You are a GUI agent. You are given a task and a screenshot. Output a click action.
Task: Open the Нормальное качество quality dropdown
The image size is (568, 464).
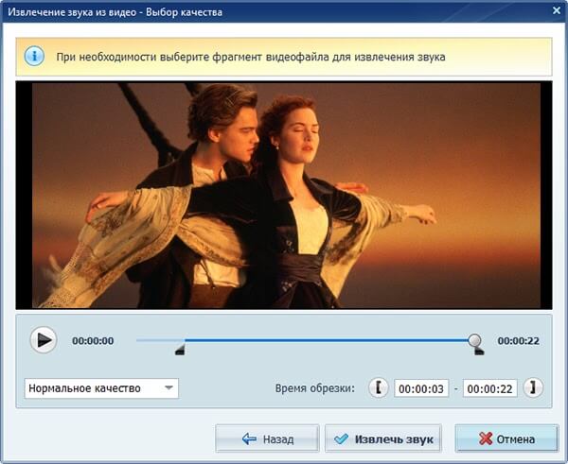tap(101, 388)
